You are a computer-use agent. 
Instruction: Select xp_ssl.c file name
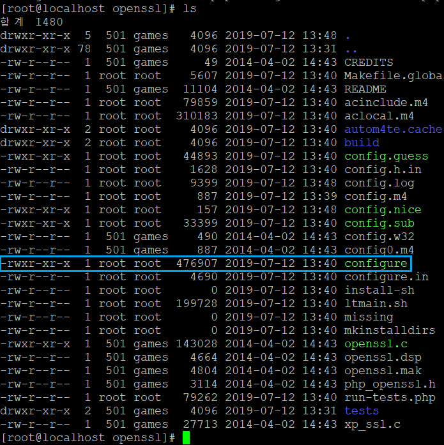coord(372,425)
